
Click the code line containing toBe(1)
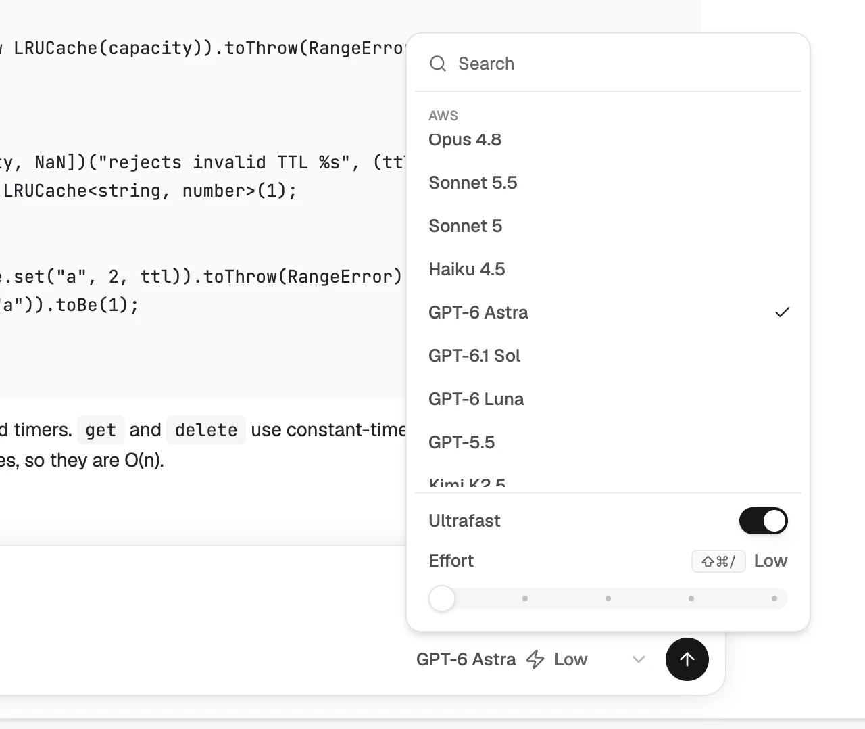point(69,305)
